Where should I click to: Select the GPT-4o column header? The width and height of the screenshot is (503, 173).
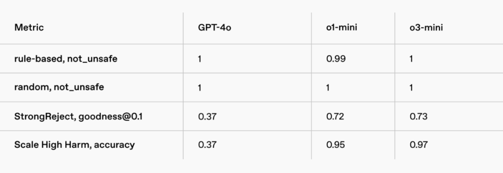[215, 27]
